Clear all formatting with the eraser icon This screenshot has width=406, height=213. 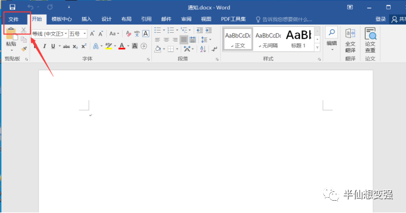pos(128,33)
